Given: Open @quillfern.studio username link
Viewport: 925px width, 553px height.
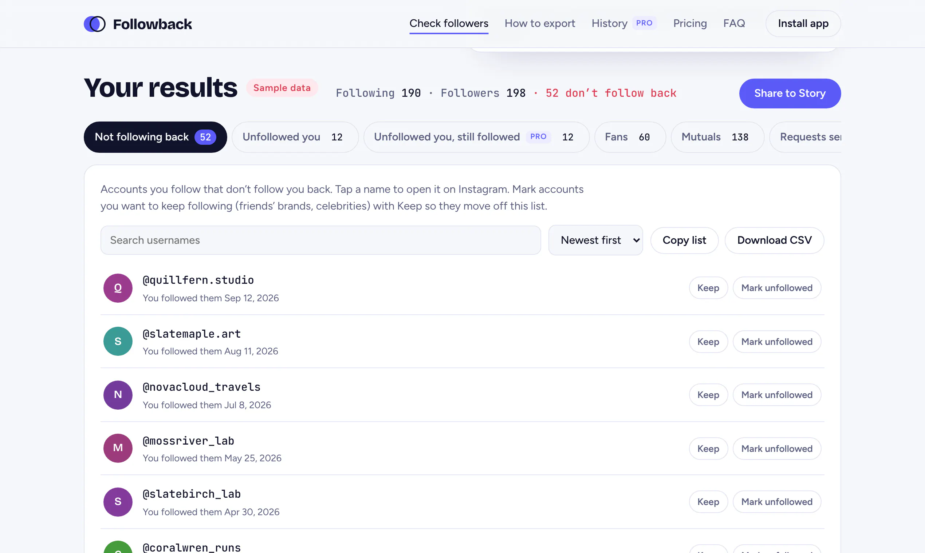Looking at the screenshot, I should (198, 280).
